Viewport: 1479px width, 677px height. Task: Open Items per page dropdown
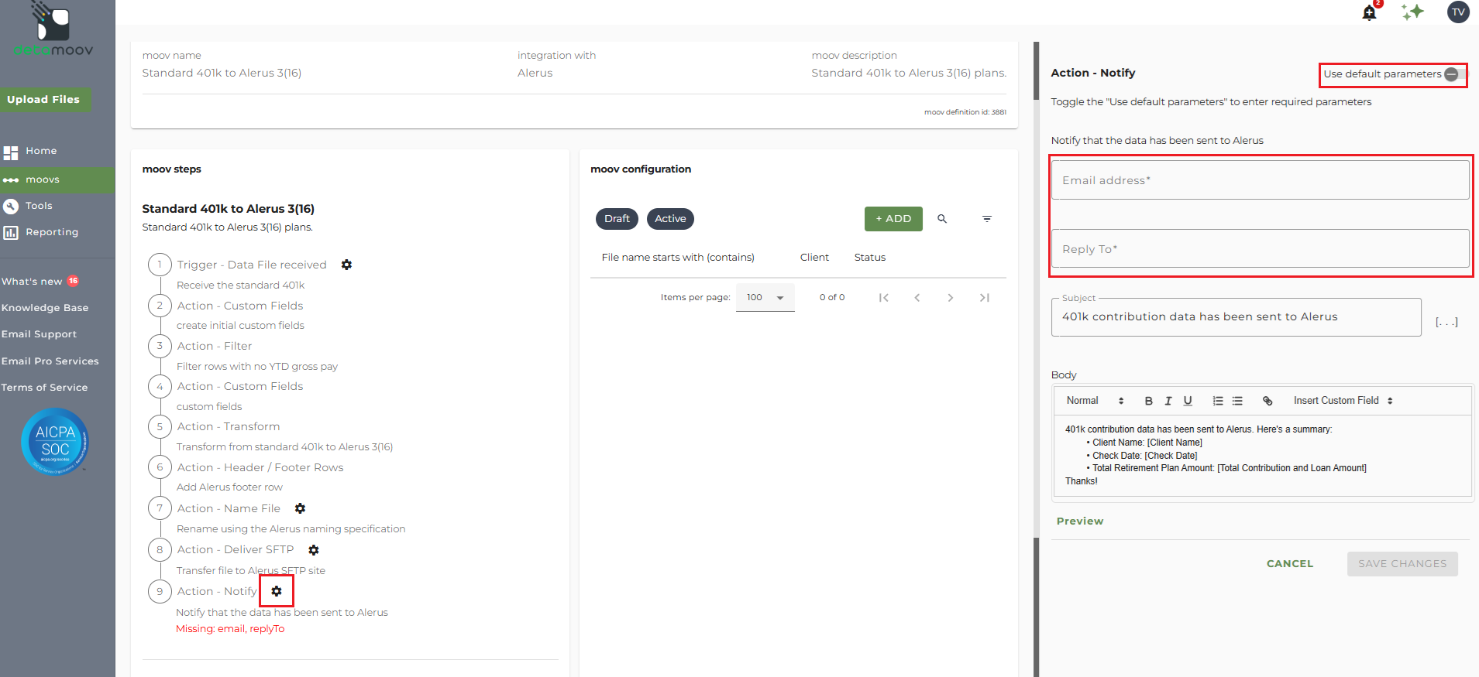[x=765, y=298]
